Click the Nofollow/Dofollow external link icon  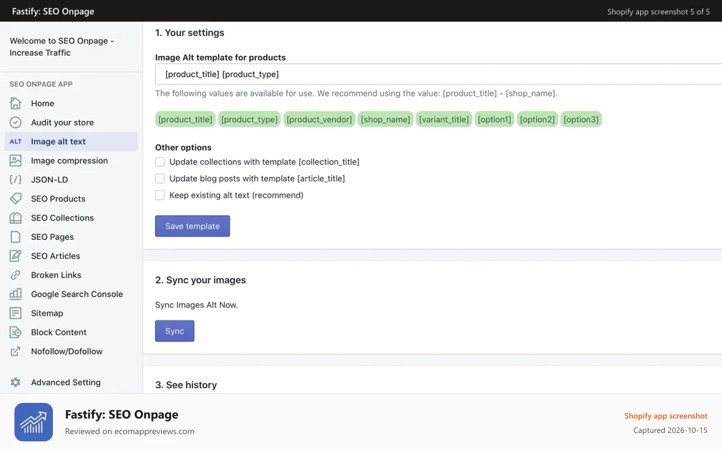[16, 351]
